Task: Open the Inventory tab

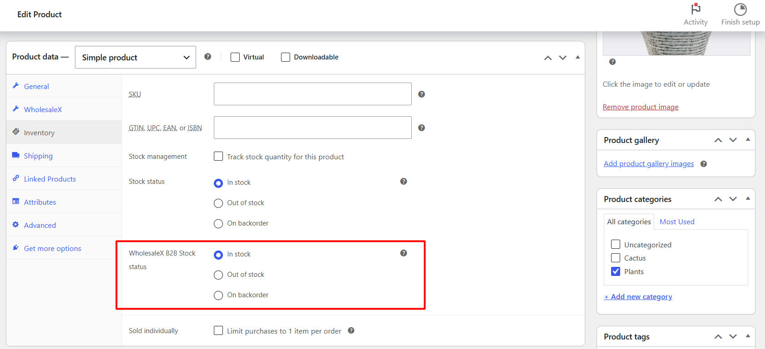Action: pyautogui.click(x=64, y=133)
